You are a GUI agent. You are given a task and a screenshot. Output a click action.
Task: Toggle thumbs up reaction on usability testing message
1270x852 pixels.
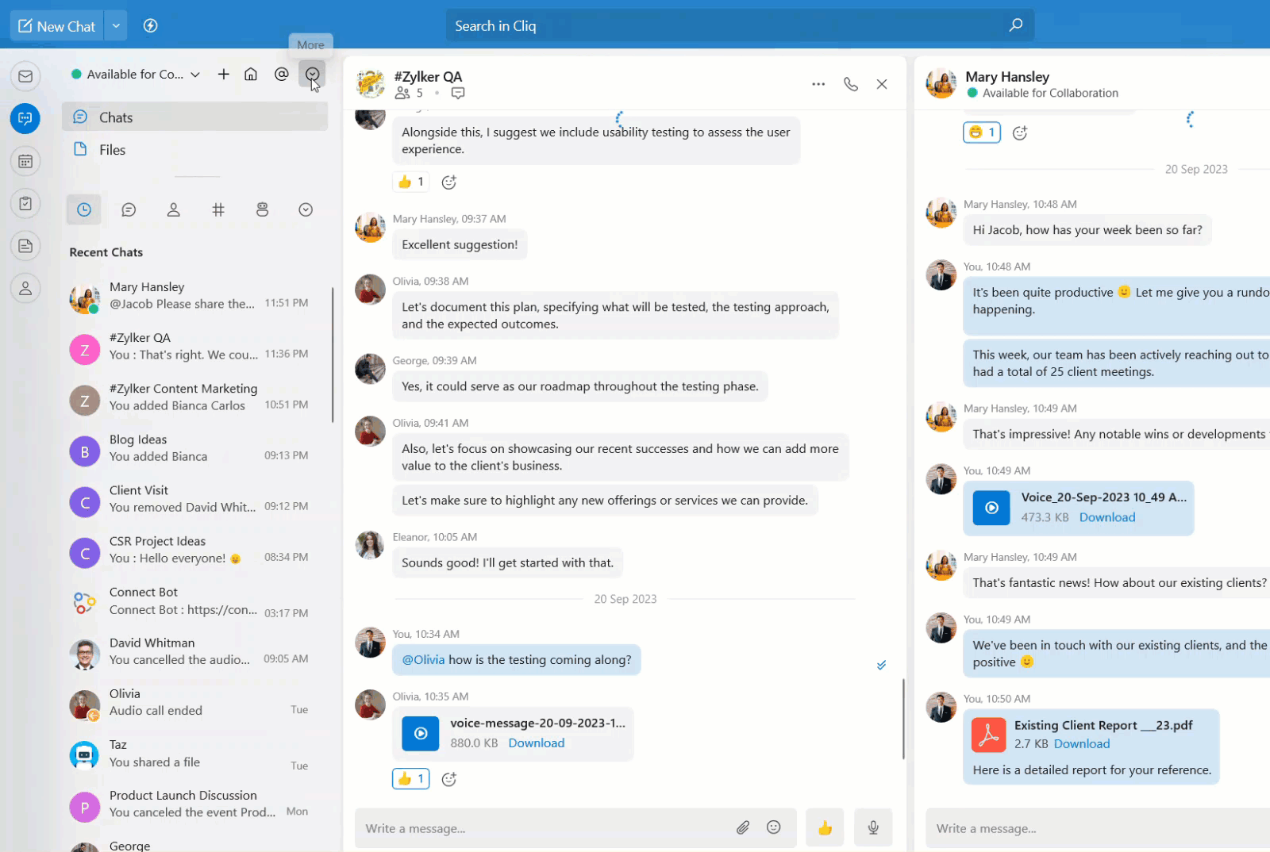click(x=411, y=182)
